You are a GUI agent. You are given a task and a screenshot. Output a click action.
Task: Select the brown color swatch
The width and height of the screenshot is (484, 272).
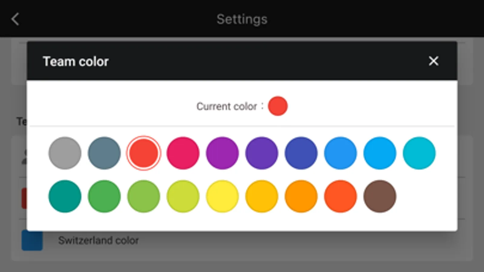(x=379, y=196)
